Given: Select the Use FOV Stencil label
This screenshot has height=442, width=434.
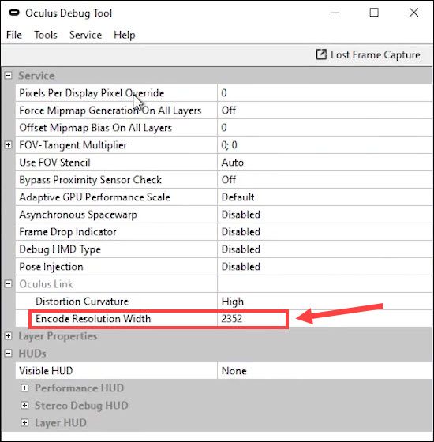Looking at the screenshot, I should 54,163.
